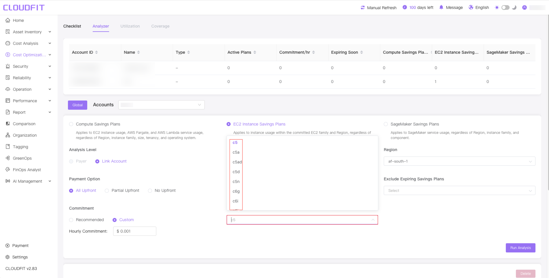Click the Tagging sidebar icon
This screenshot has width=549, height=278.
coord(8,147)
